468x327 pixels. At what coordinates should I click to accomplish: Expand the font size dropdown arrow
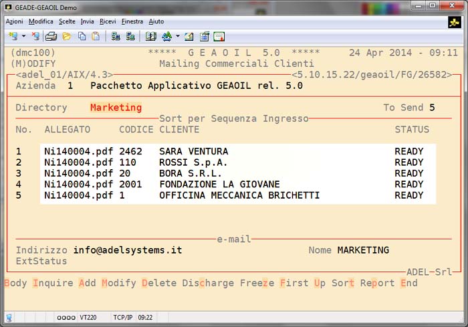pyautogui.click(x=177, y=36)
